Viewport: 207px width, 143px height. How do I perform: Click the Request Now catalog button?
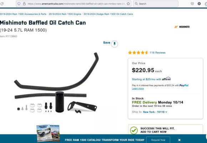158,140
